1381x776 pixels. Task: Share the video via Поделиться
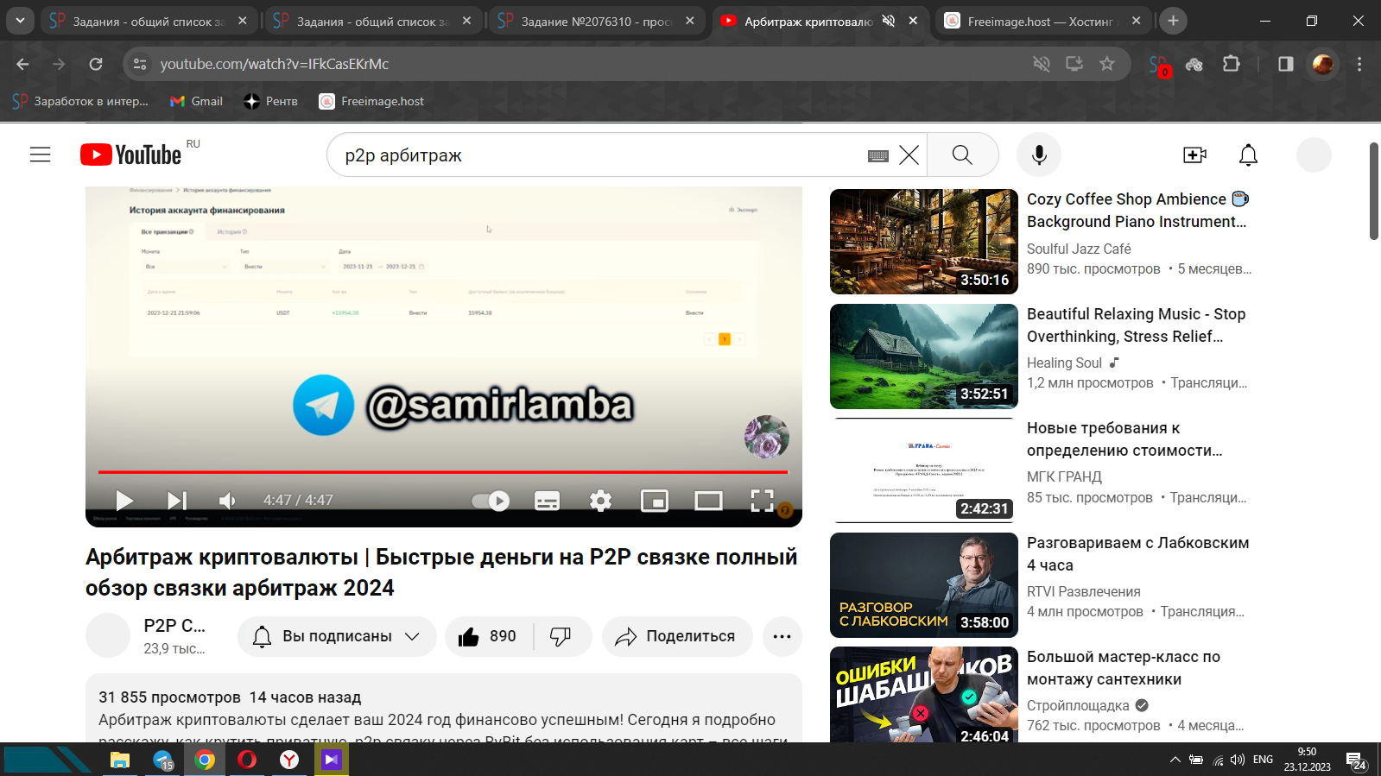click(x=676, y=636)
